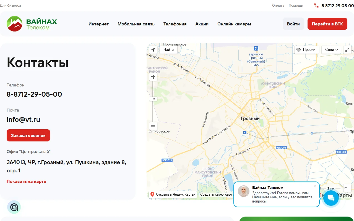Click the map zoom slider handle
The width and height of the screenshot is (354, 221).
tap(153, 99)
